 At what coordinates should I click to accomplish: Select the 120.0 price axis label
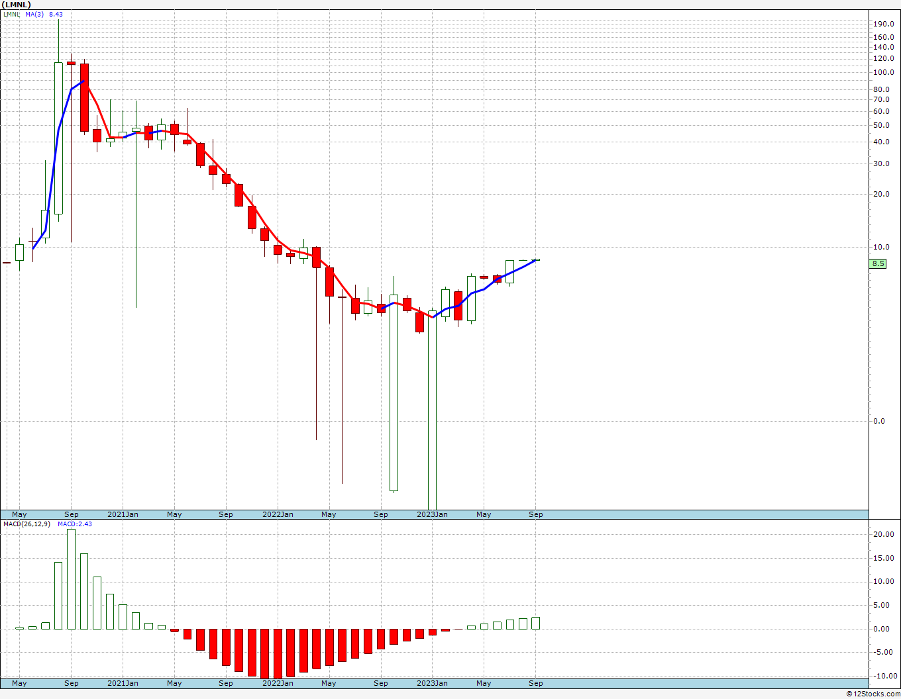coord(884,59)
